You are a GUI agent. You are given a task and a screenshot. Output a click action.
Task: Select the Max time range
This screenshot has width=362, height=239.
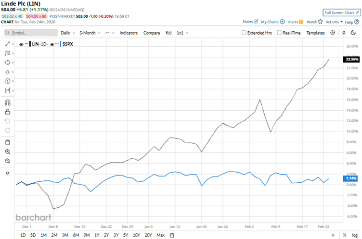pos(160,235)
